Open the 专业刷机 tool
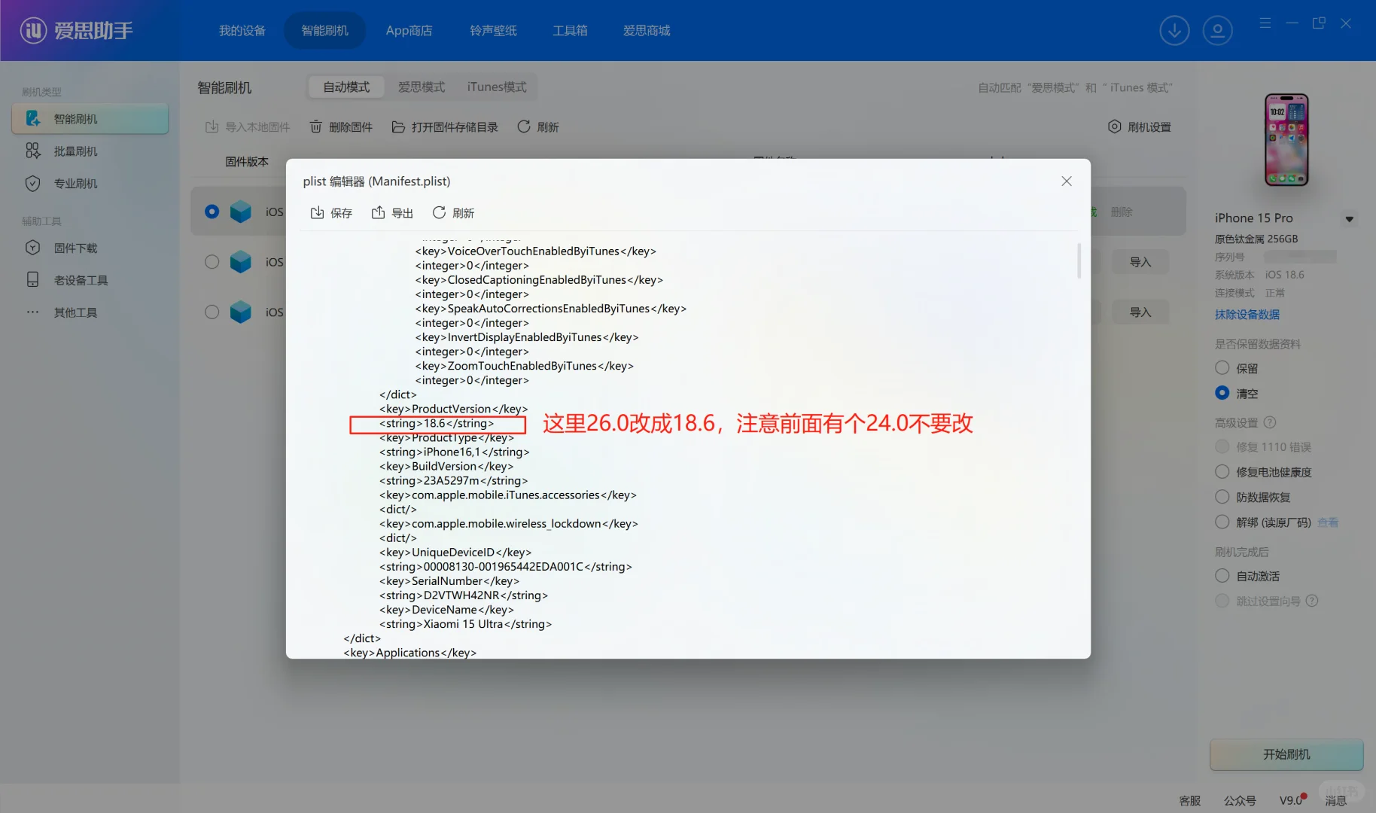Image resolution: width=1376 pixels, height=813 pixels. click(75, 183)
